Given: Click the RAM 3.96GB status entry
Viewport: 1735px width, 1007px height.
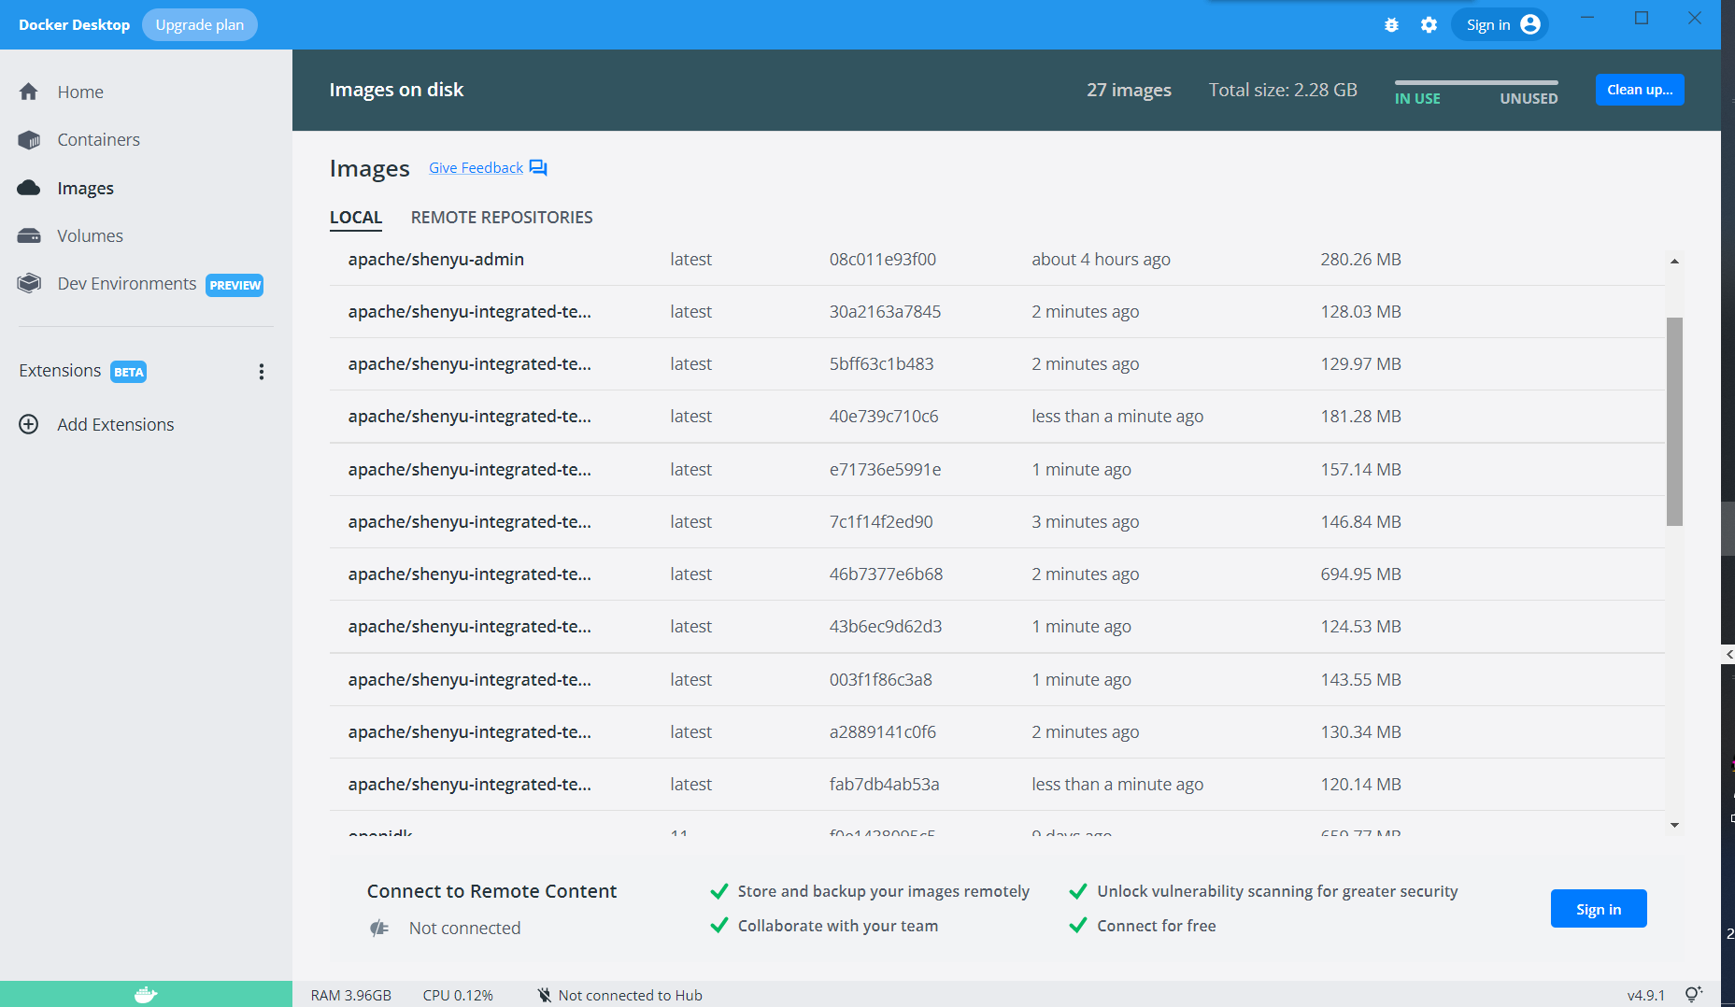Looking at the screenshot, I should (x=351, y=995).
